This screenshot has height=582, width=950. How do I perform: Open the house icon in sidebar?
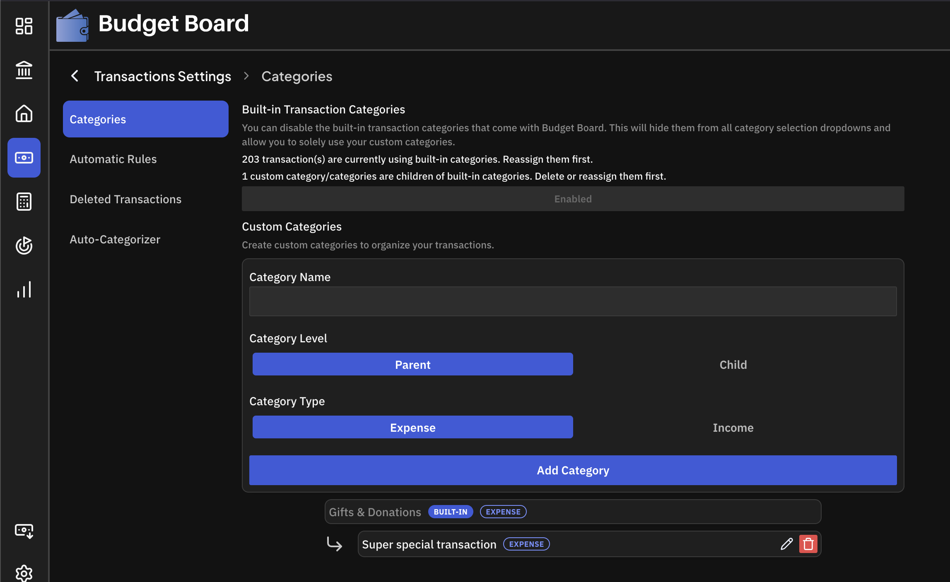click(24, 113)
